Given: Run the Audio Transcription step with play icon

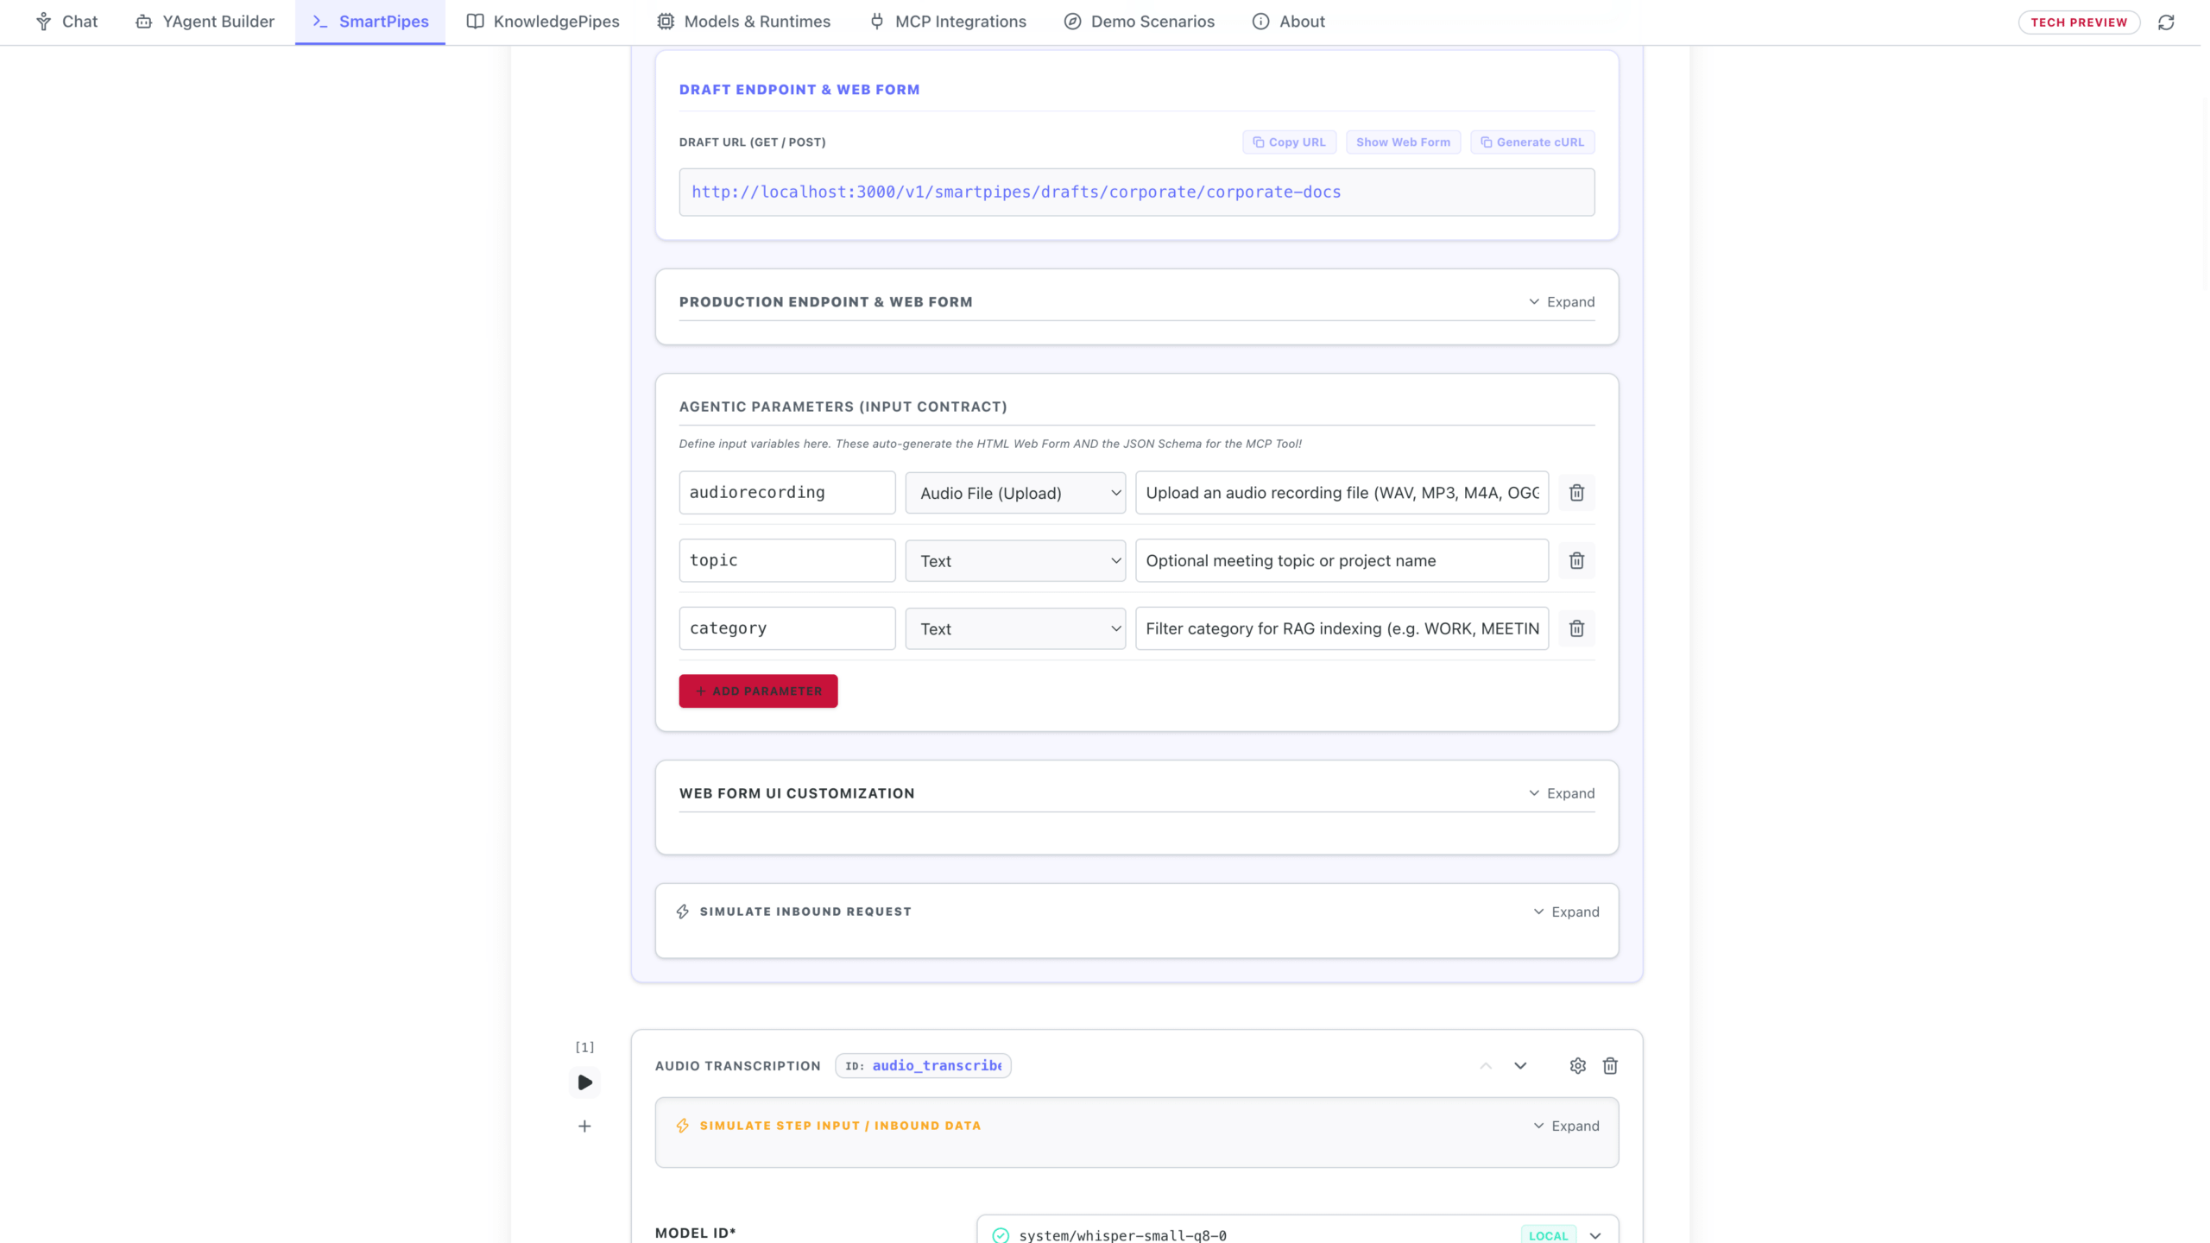Looking at the screenshot, I should (x=584, y=1082).
